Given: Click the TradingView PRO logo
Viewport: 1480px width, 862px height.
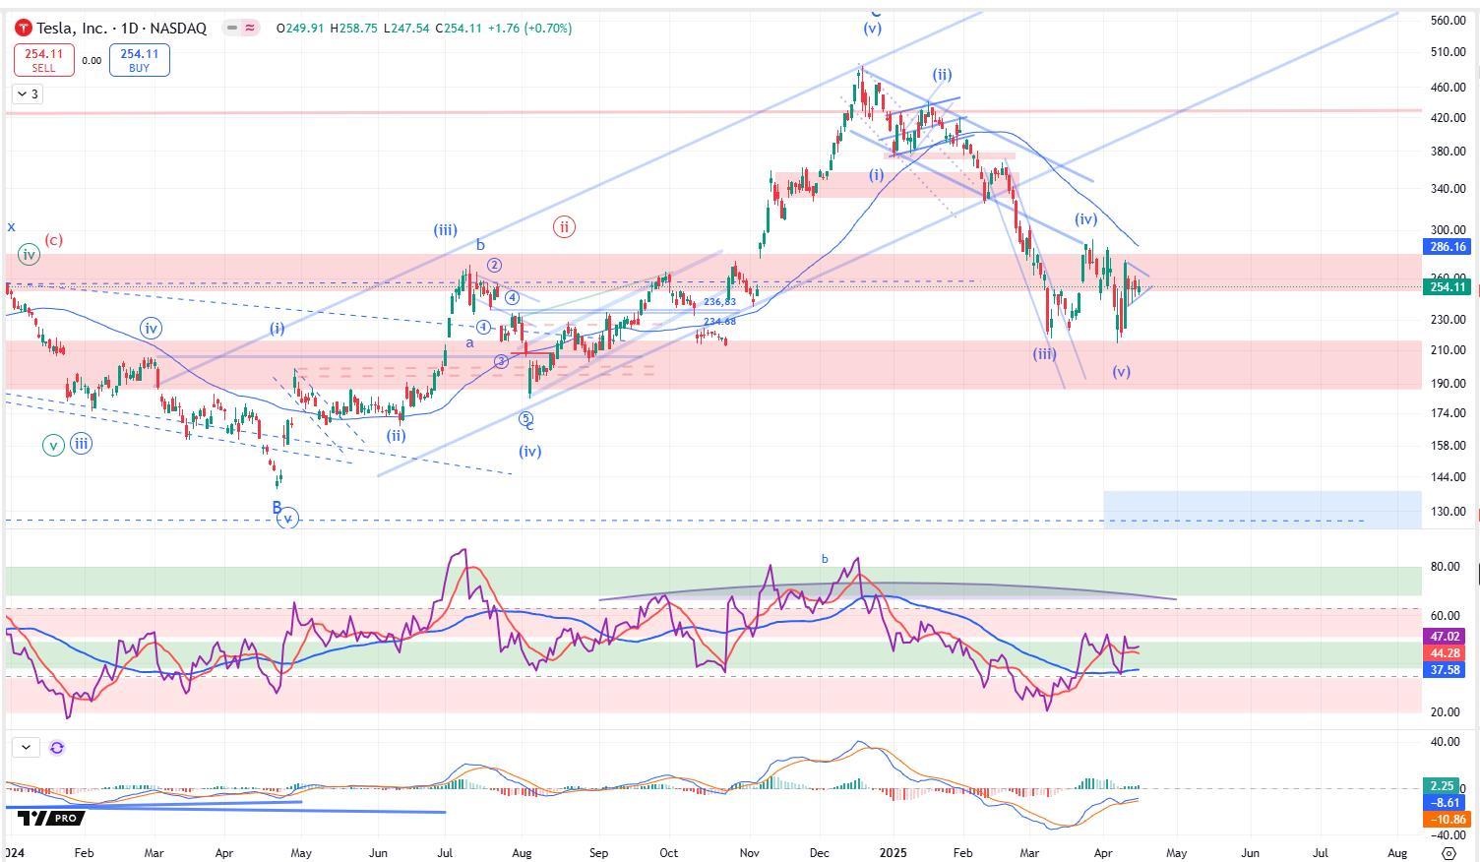Looking at the screenshot, I should pyautogui.click(x=50, y=818).
